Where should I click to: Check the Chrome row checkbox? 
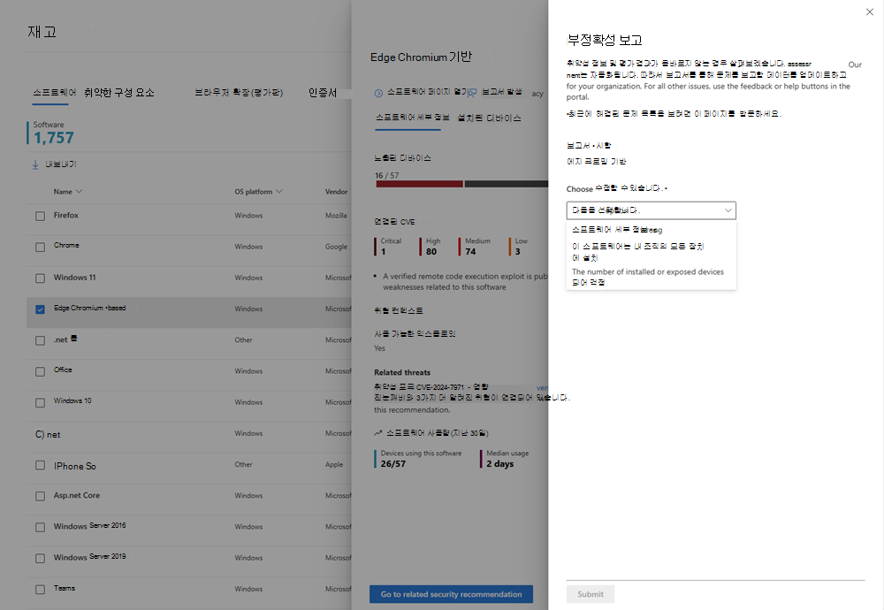click(x=40, y=247)
